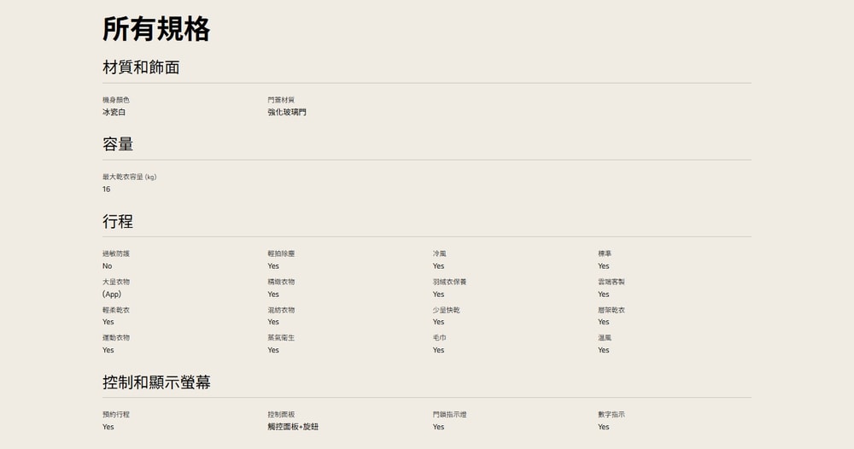Click the 容量 section heading
854x449 pixels.
(118, 144)
